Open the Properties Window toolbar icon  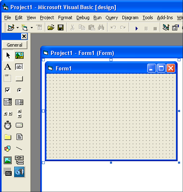[x=176, y=27]
